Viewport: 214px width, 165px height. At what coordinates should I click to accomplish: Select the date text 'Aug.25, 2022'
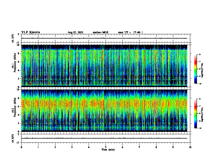[75, 32]
